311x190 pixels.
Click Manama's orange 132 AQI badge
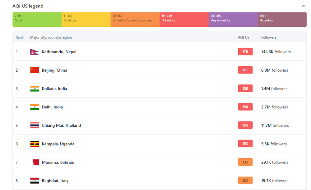pos(245,162)
